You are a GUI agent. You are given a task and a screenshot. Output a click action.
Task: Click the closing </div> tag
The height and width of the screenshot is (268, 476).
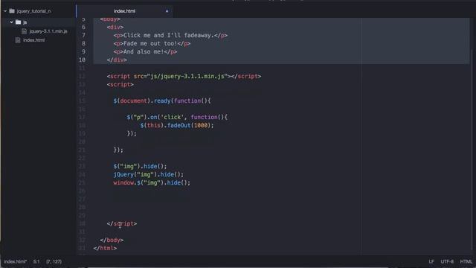point(117,60)
